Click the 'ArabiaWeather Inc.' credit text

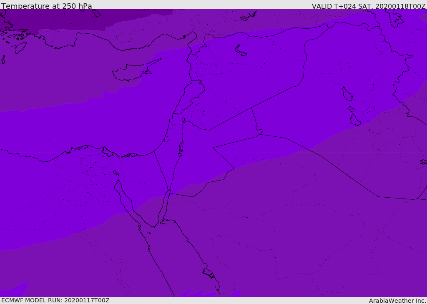pos(397,301)
